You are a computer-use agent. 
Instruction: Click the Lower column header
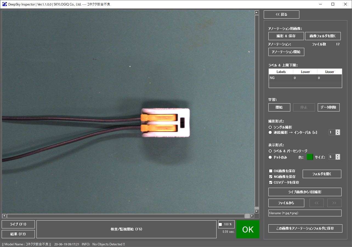[x=305, y=72]
